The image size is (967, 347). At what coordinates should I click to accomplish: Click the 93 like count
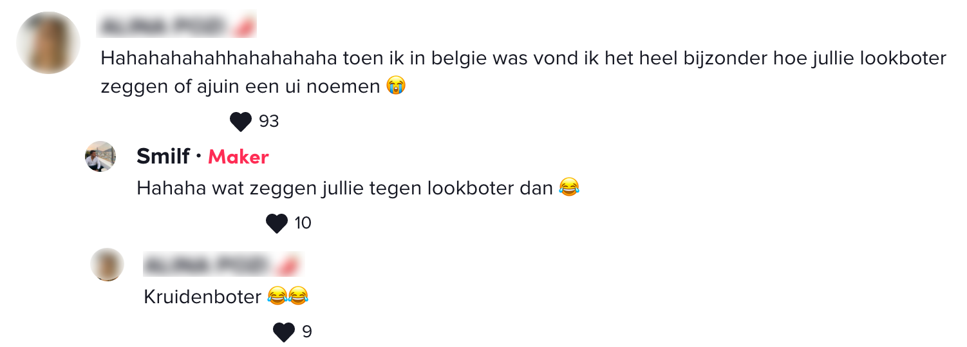coord(268,121)
